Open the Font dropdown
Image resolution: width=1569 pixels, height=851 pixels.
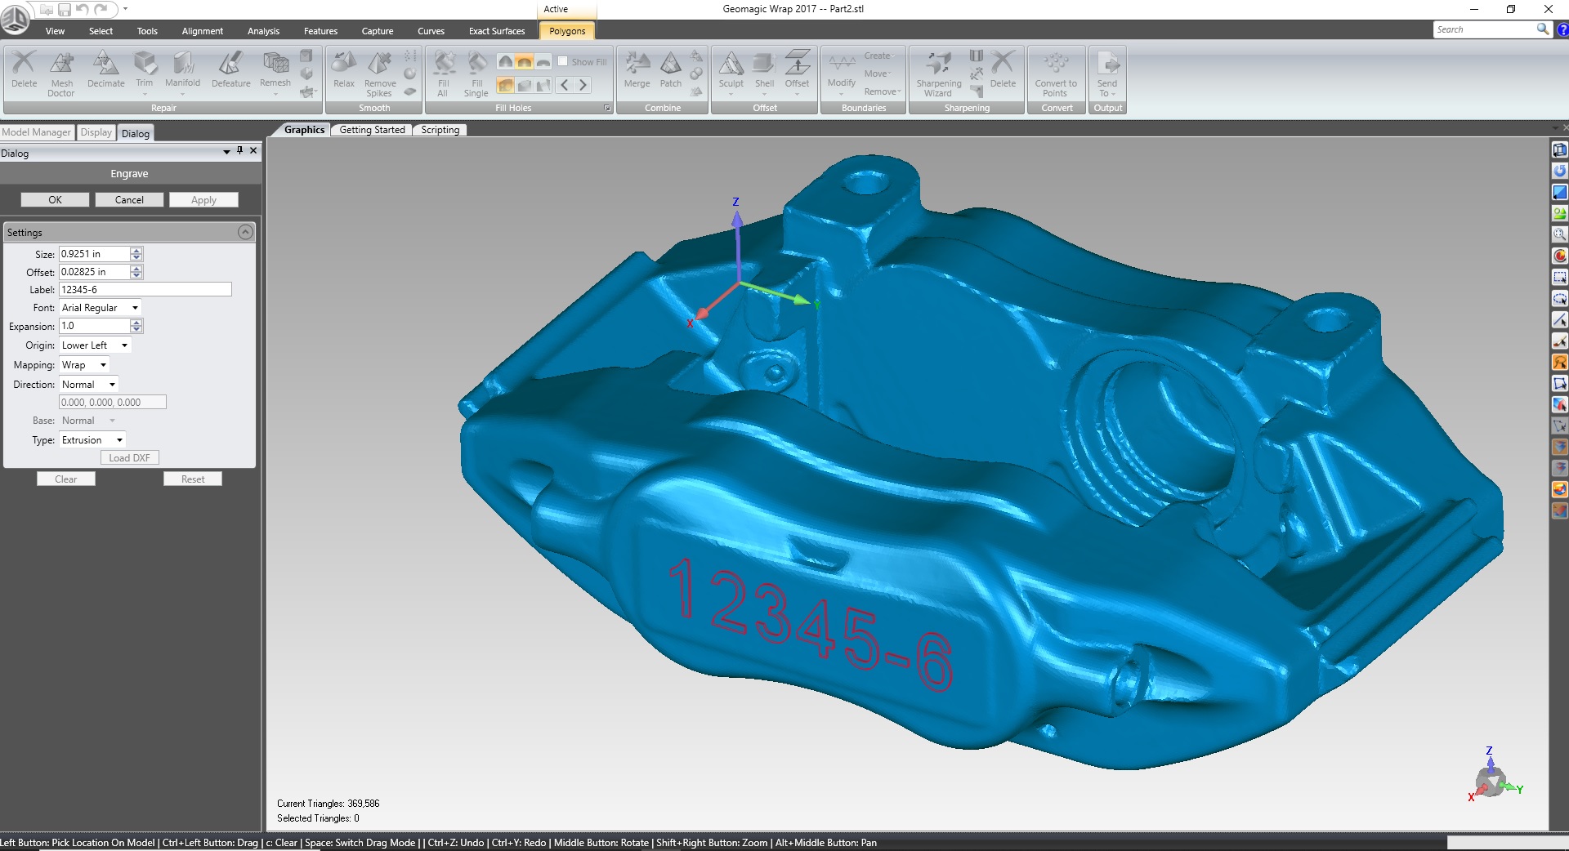tap(135, 308)
